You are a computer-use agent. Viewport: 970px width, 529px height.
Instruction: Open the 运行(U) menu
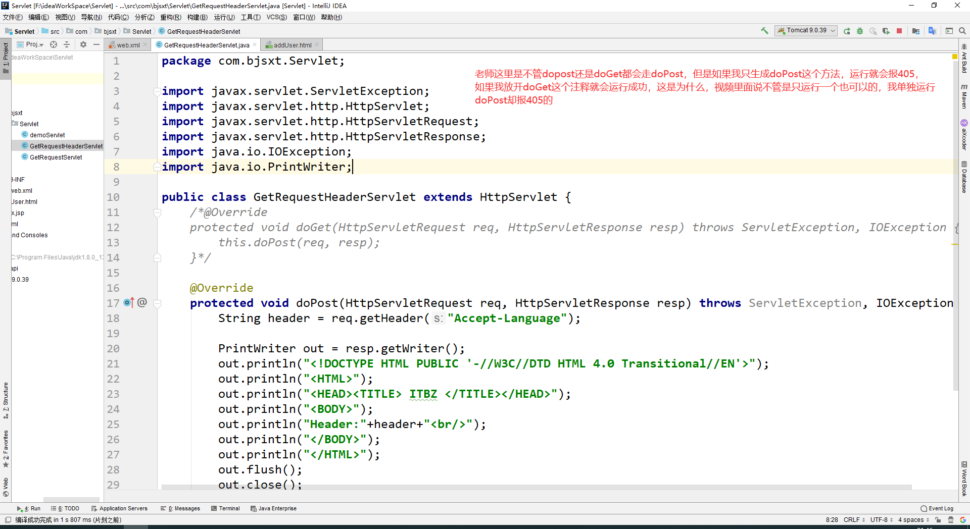tap(224, 17)
